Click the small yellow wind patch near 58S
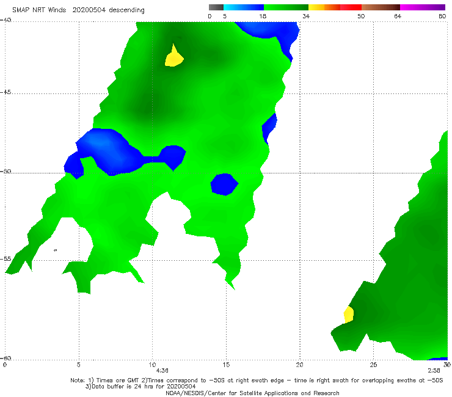 click(349, 315)
